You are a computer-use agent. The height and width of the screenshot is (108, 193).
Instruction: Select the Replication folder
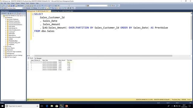(x=10, y=50)
